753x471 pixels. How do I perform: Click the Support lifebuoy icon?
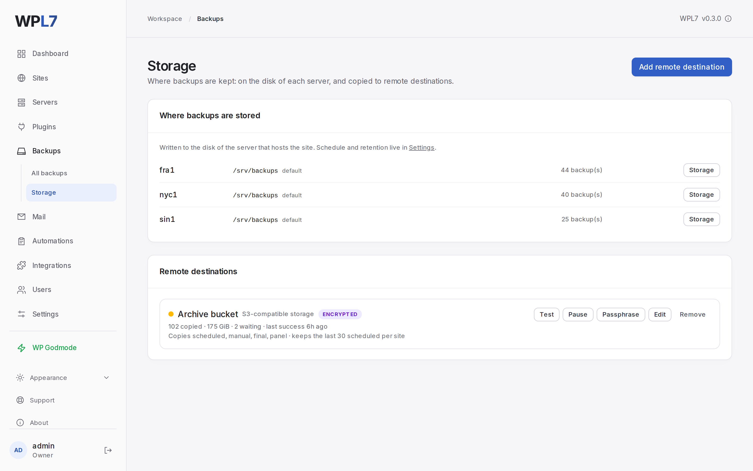click(x=20, y=400)
